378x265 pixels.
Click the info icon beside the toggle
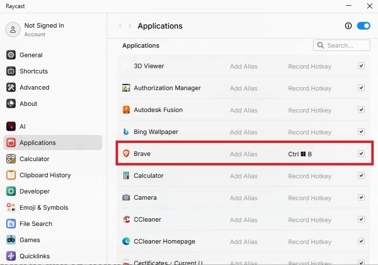[x=348, y=26]
